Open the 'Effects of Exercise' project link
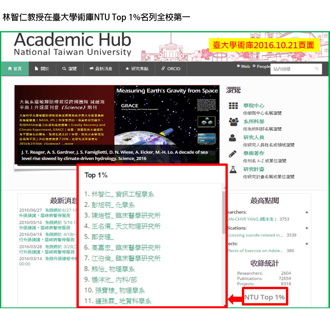The height and width of the screenshot is (309, 330). [x=256, y=251]
